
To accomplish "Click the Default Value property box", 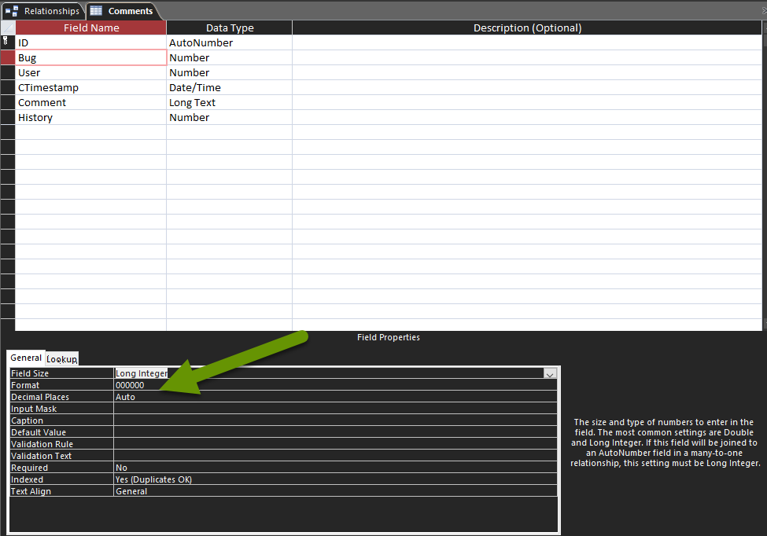I will point(236,431).
